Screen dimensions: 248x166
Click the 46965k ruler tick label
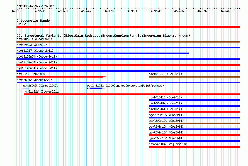coord(110,11)
